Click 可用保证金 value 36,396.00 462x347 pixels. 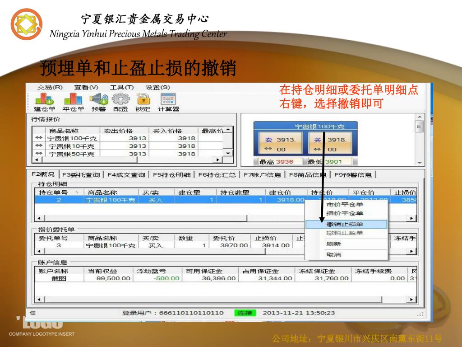[210, 278]
